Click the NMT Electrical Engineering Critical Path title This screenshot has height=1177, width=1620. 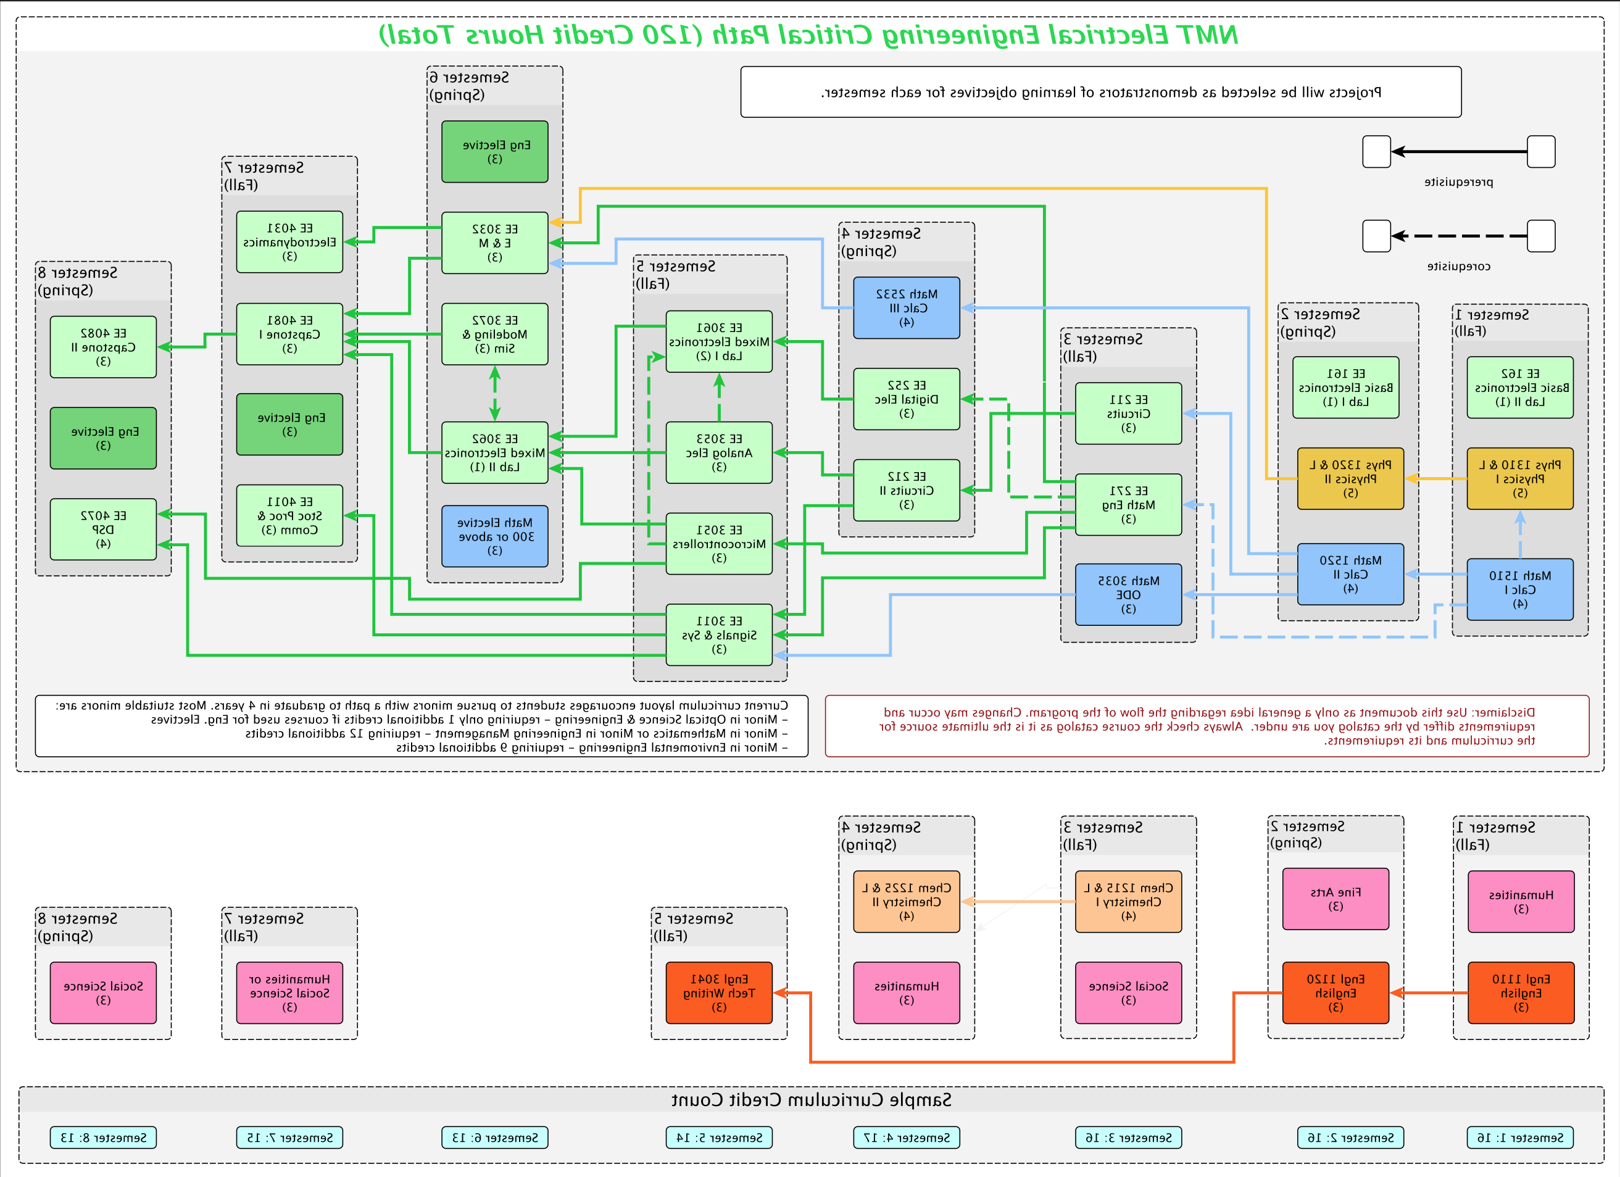[x=808, y=35]
